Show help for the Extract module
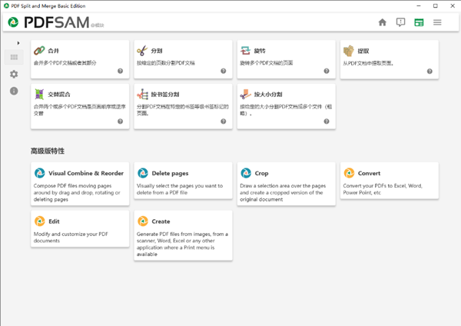Screen dimensions: 461x326 click(429, 72)
